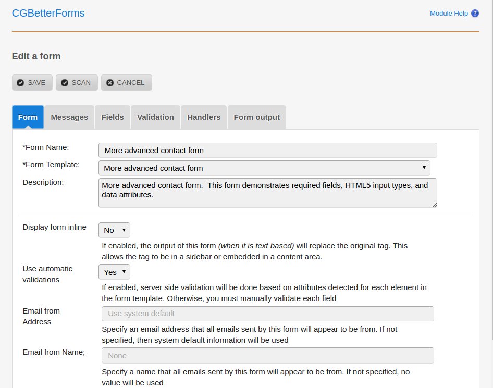The height and width of the screenshot is (388, 493).
Task: Click into the Description text area
Action: coord(267,193)
